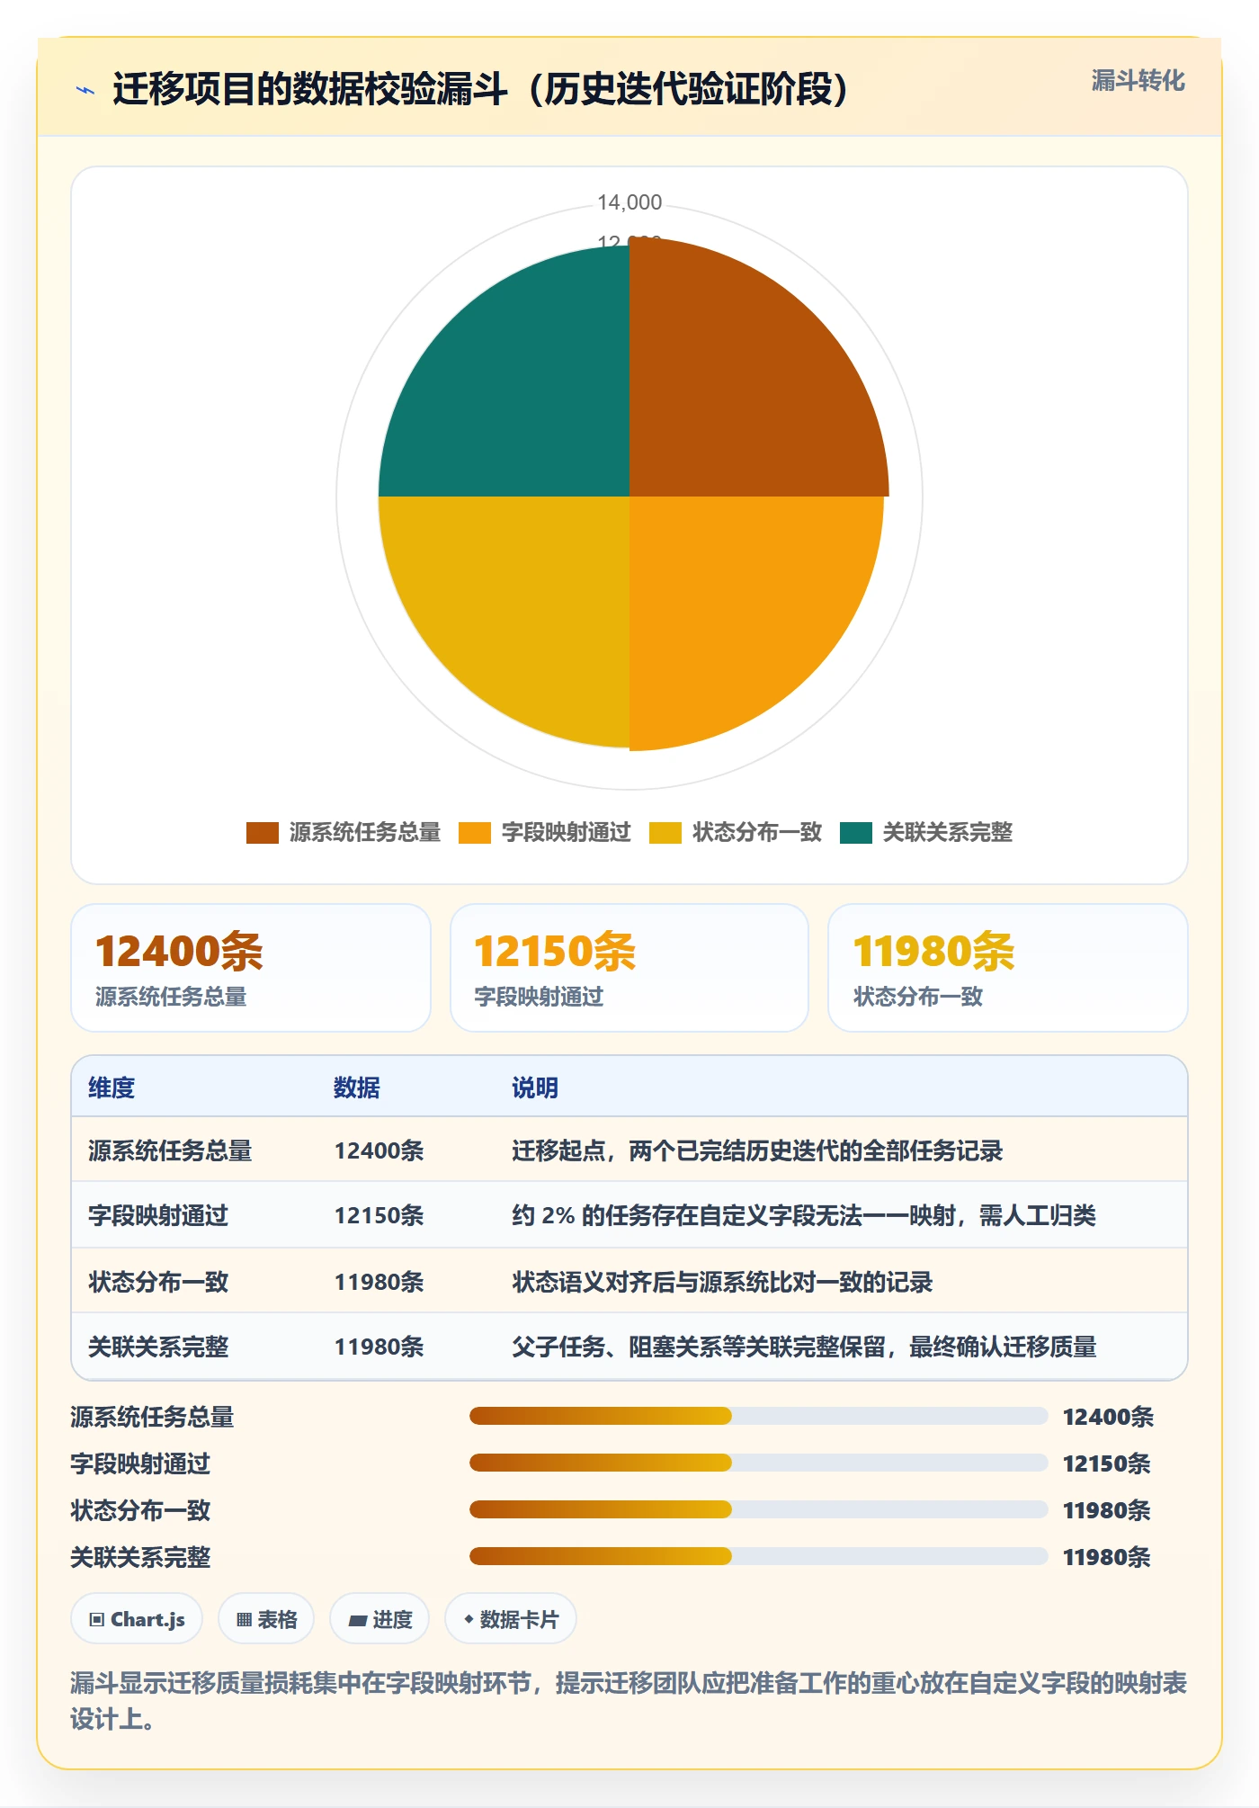Click the icon in the Chart.js chip
The height and width of the screenshot is (1808, 1259).
97,1620
